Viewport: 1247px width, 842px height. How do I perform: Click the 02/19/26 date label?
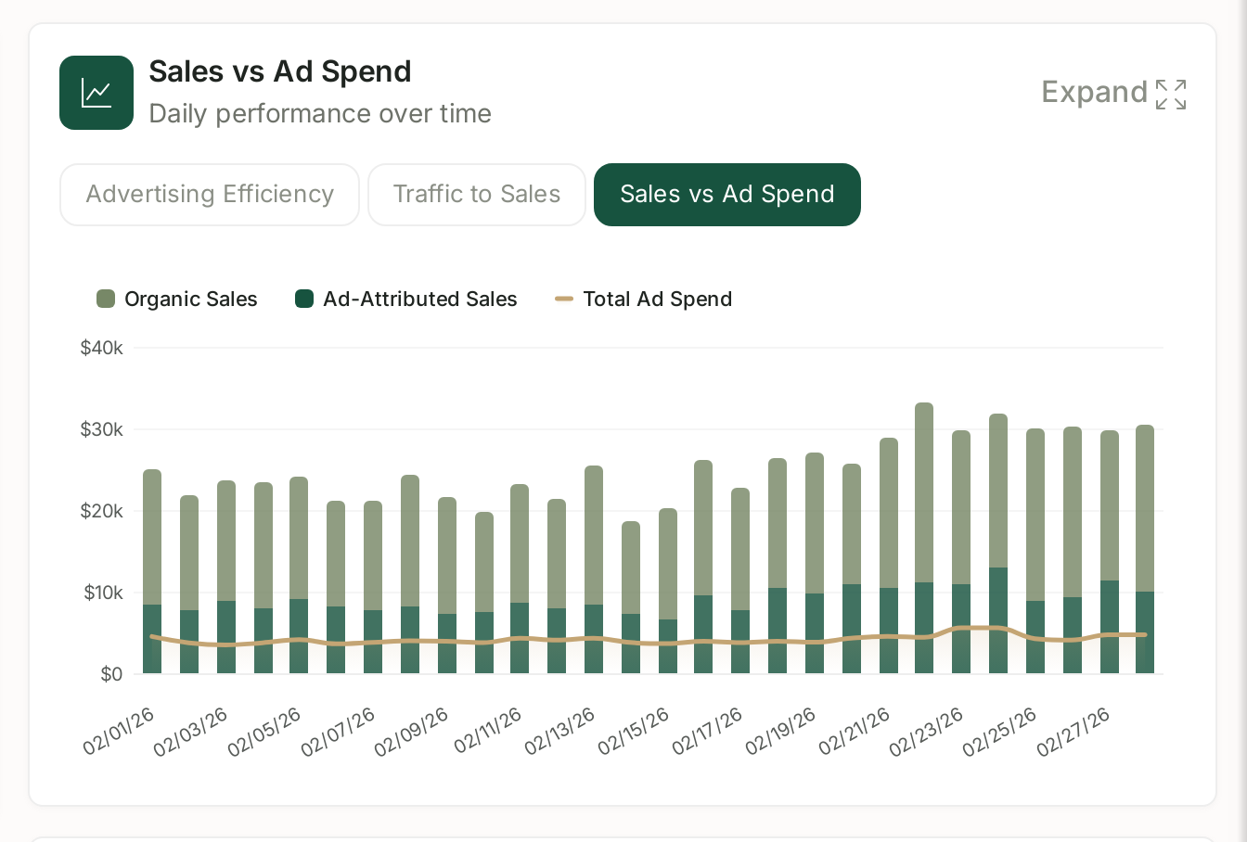coord(780,732)
